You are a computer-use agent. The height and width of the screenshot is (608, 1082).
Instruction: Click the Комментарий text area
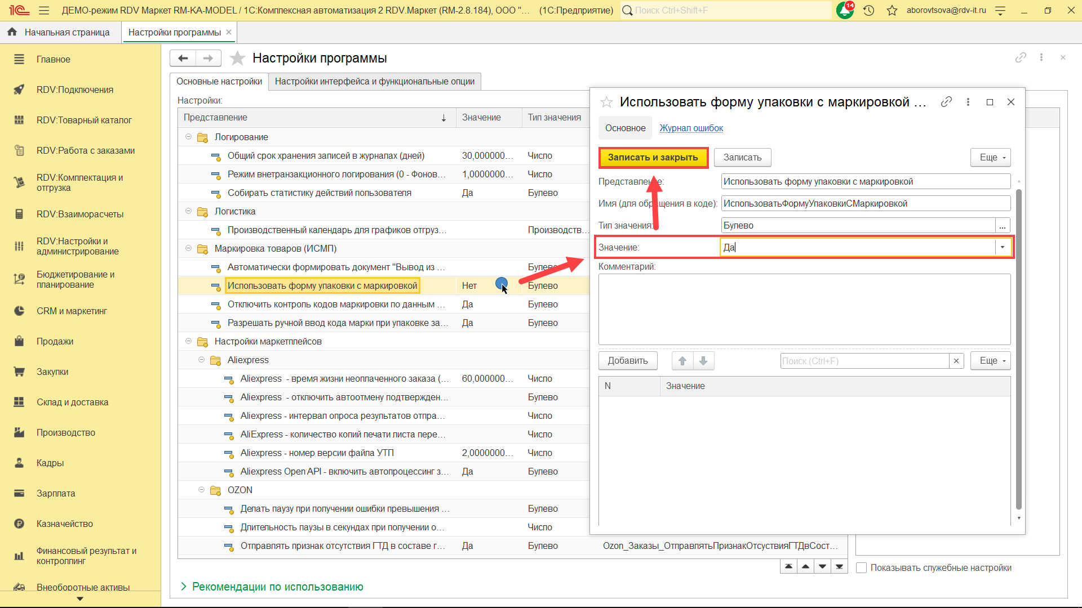point(804,309)
